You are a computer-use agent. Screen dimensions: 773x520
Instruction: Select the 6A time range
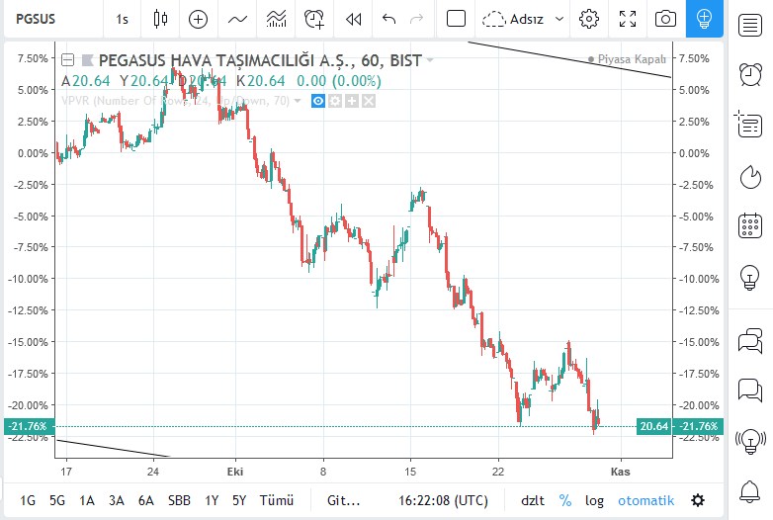click(x=146, y=501)
